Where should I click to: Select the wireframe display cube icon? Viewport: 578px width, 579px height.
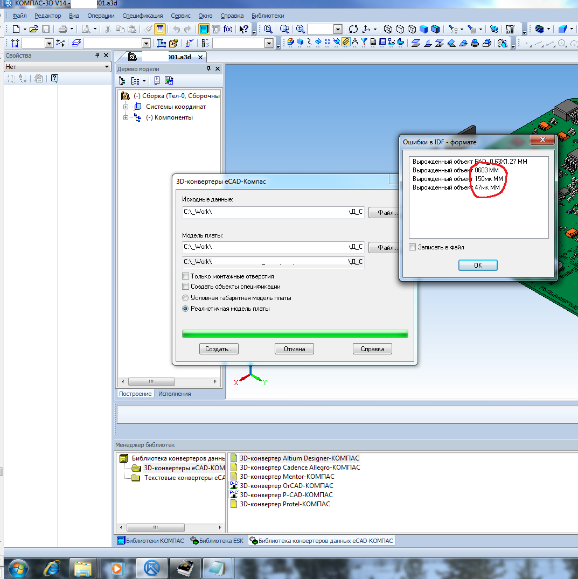tap(388, 29)
